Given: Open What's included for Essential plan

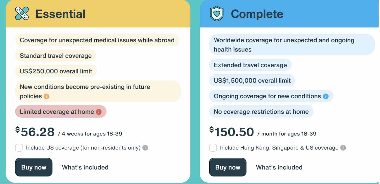Looking at the screenshot, I should 85,167.
